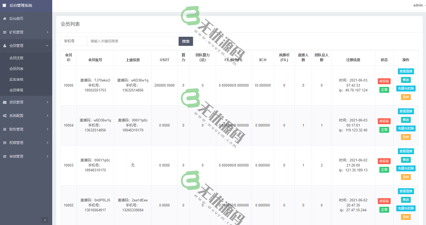Expand the 审核管理 menu chevron
The height and width of the screenshot is (225, 426).
pos(47,156)
